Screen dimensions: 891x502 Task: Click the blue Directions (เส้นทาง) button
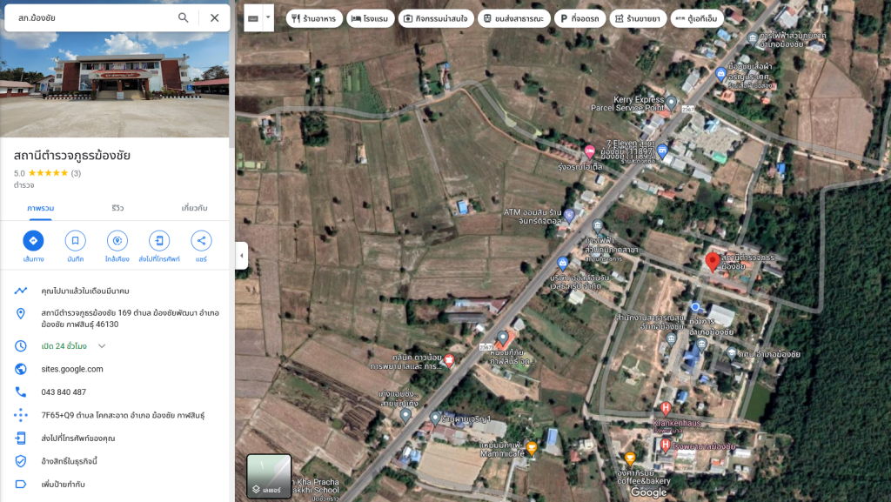33,241
